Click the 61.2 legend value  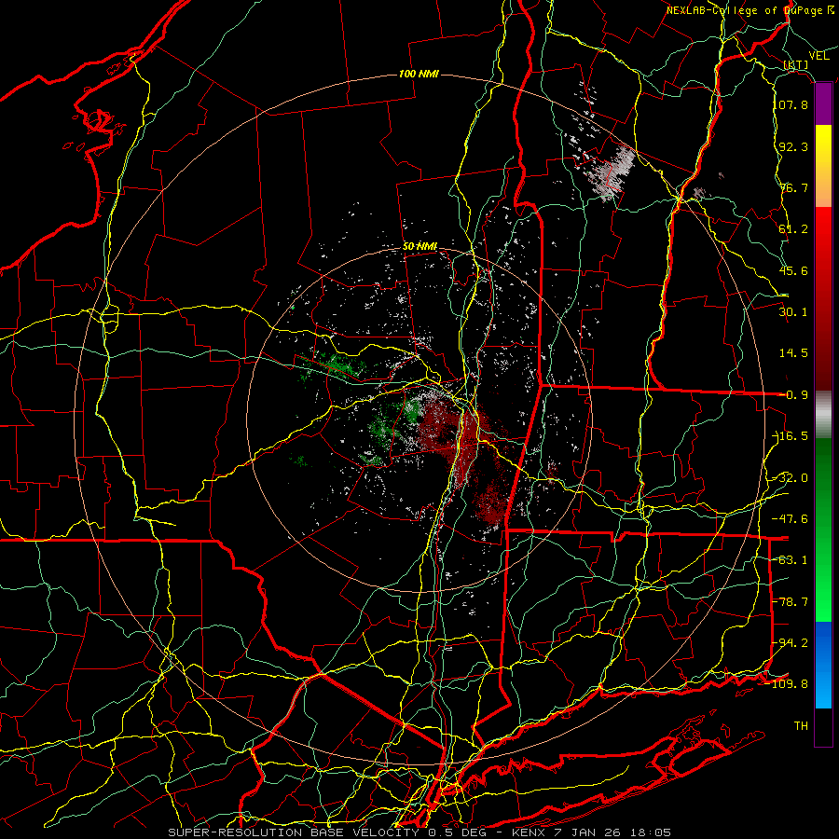pyautogui.click(x=793, y=229)
